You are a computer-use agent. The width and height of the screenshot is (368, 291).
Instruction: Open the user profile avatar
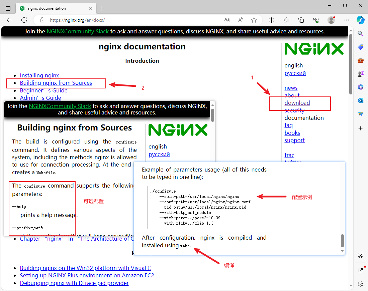[331, 20]
